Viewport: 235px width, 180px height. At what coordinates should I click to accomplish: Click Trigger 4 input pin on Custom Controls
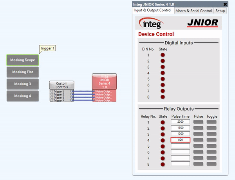tap(52, 100)
